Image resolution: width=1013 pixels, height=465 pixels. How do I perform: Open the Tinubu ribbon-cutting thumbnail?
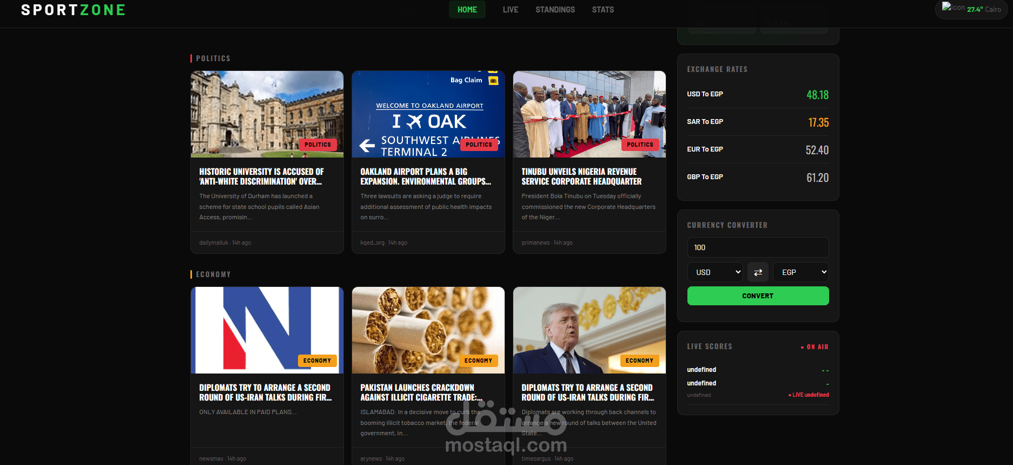click(590, 114)
